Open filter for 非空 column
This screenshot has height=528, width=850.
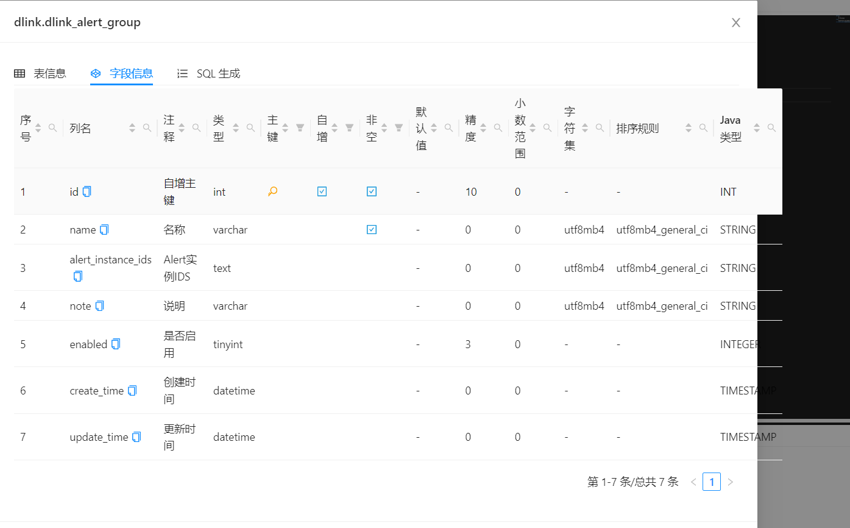pyautogui.click(x=399, y=128)
